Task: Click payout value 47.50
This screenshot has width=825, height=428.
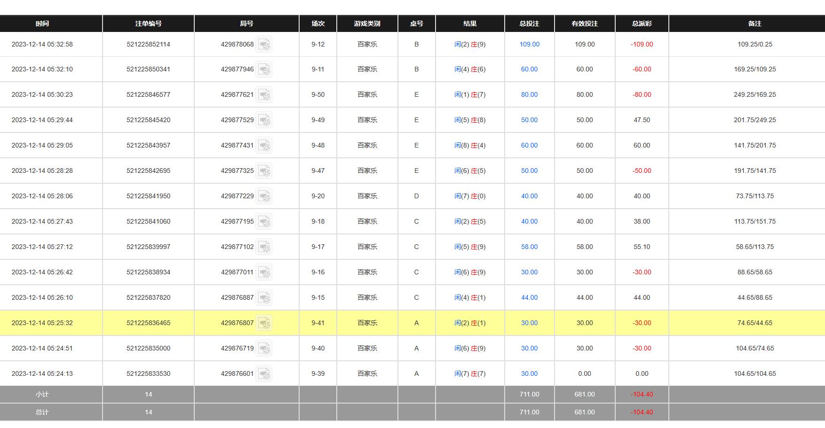Action: click(642, 120)
